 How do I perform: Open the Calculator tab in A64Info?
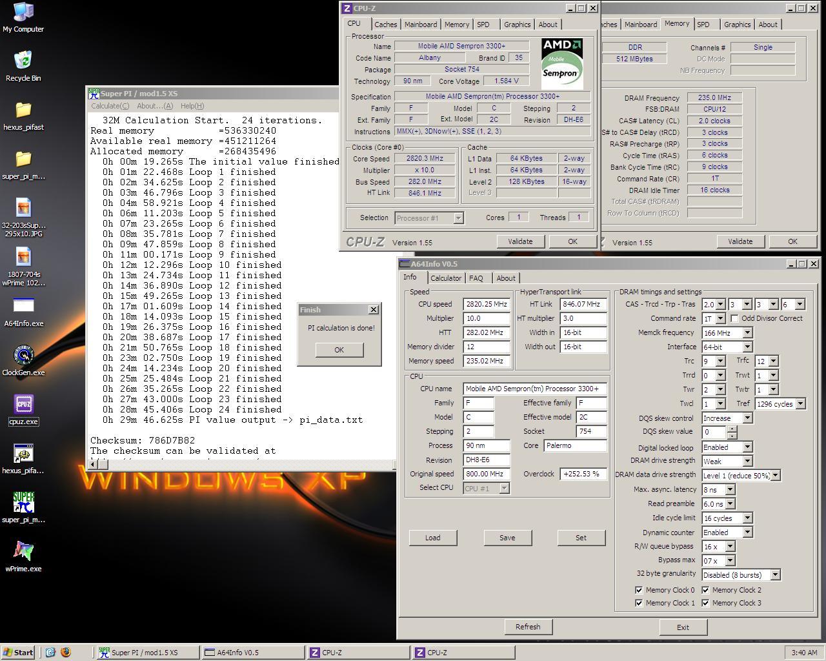(446, 278)
